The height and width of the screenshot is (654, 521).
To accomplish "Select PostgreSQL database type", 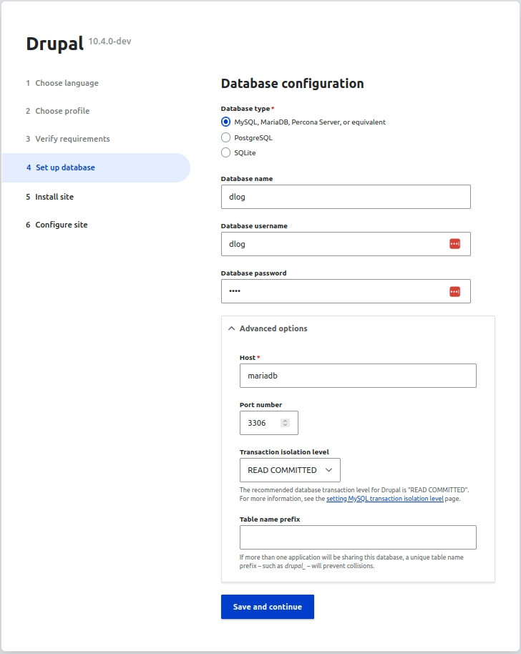I will point(225,137).
